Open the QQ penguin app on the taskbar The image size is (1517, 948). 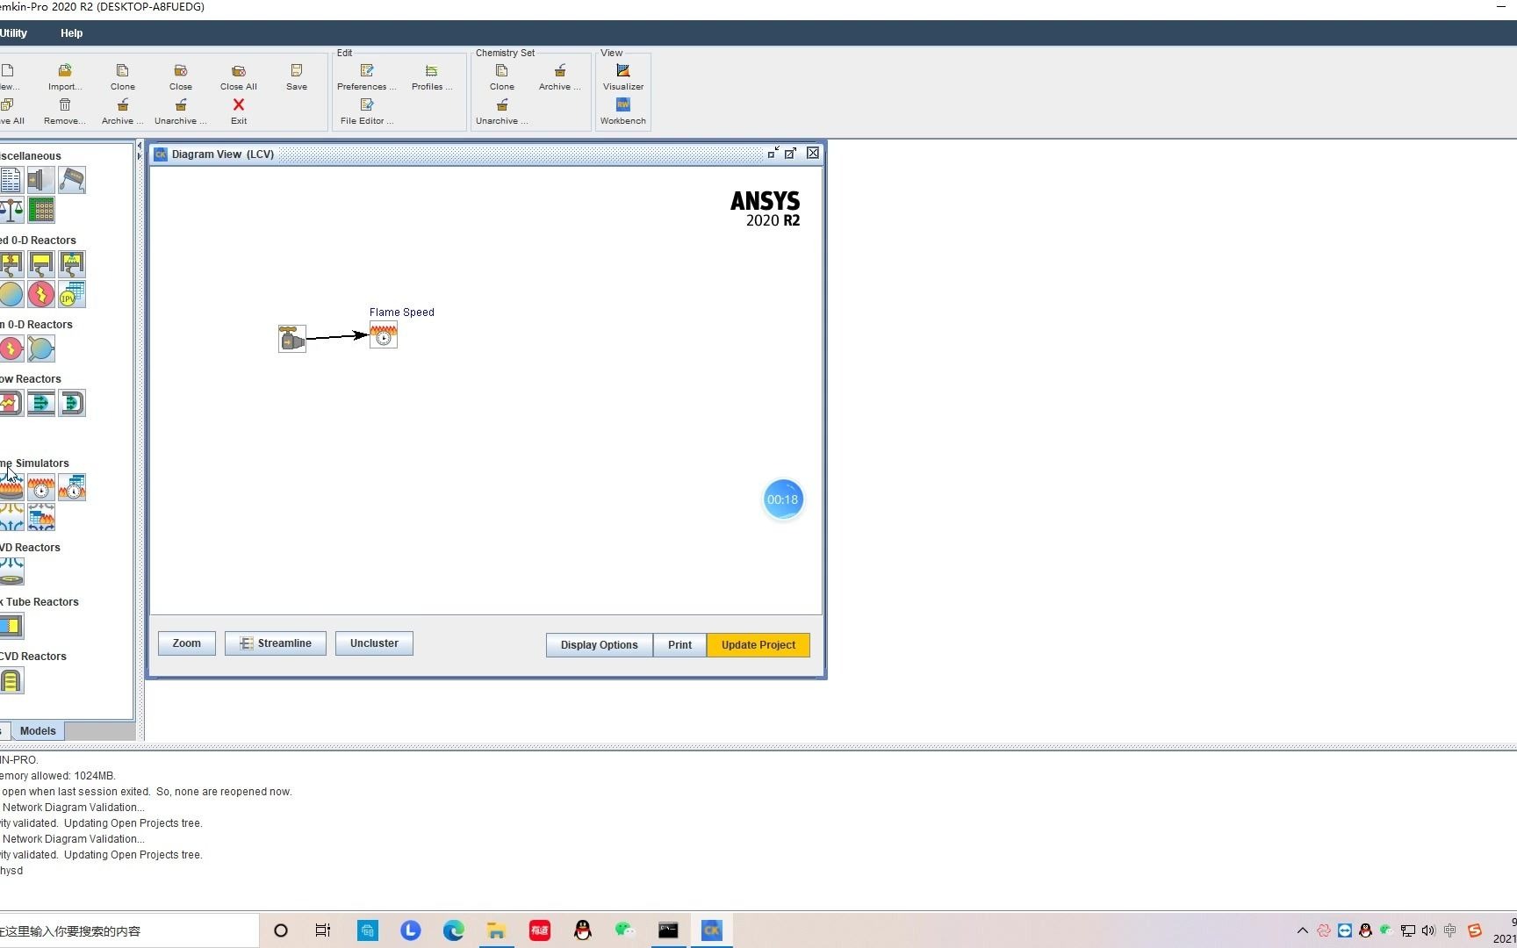(583, 931)
